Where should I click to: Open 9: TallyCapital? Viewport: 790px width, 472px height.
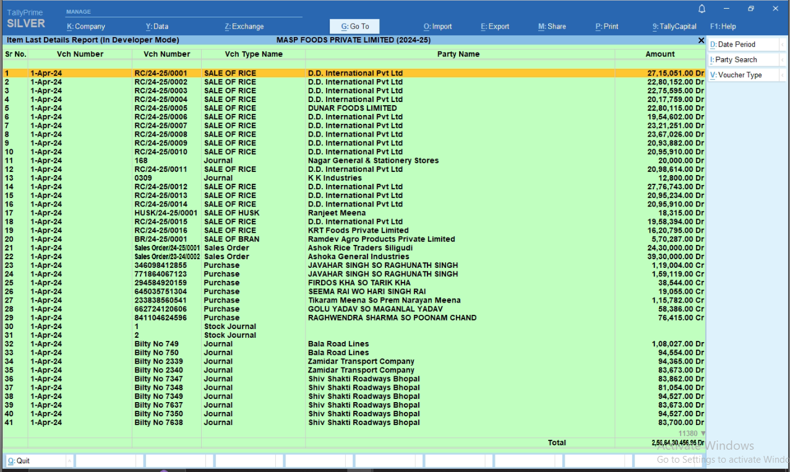click(674, 27)
